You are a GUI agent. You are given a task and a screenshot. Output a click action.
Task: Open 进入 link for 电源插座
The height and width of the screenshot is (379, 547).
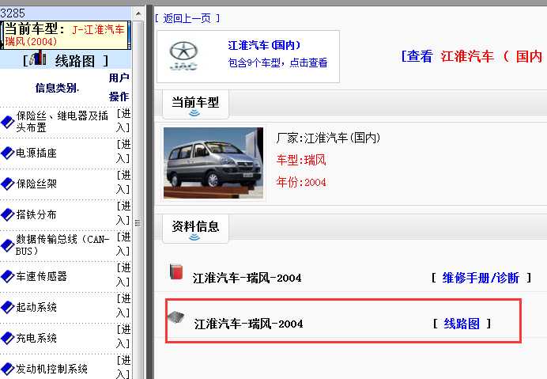123,151
